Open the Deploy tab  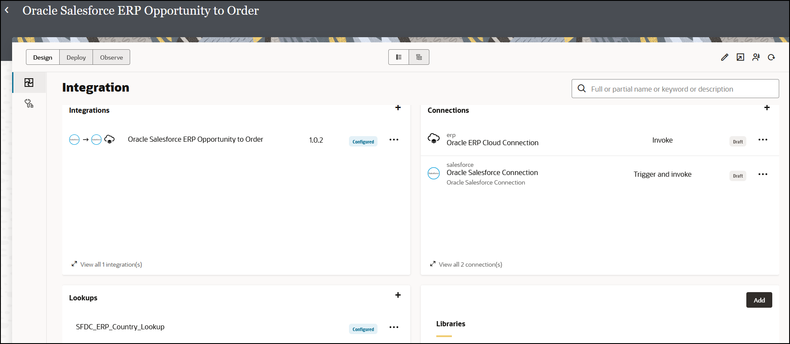coord(76,57)
